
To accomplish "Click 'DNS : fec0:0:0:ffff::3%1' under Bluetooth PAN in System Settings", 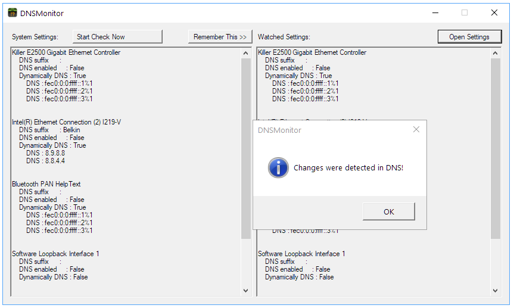I will pyautogui.click(x=60, y=231).
